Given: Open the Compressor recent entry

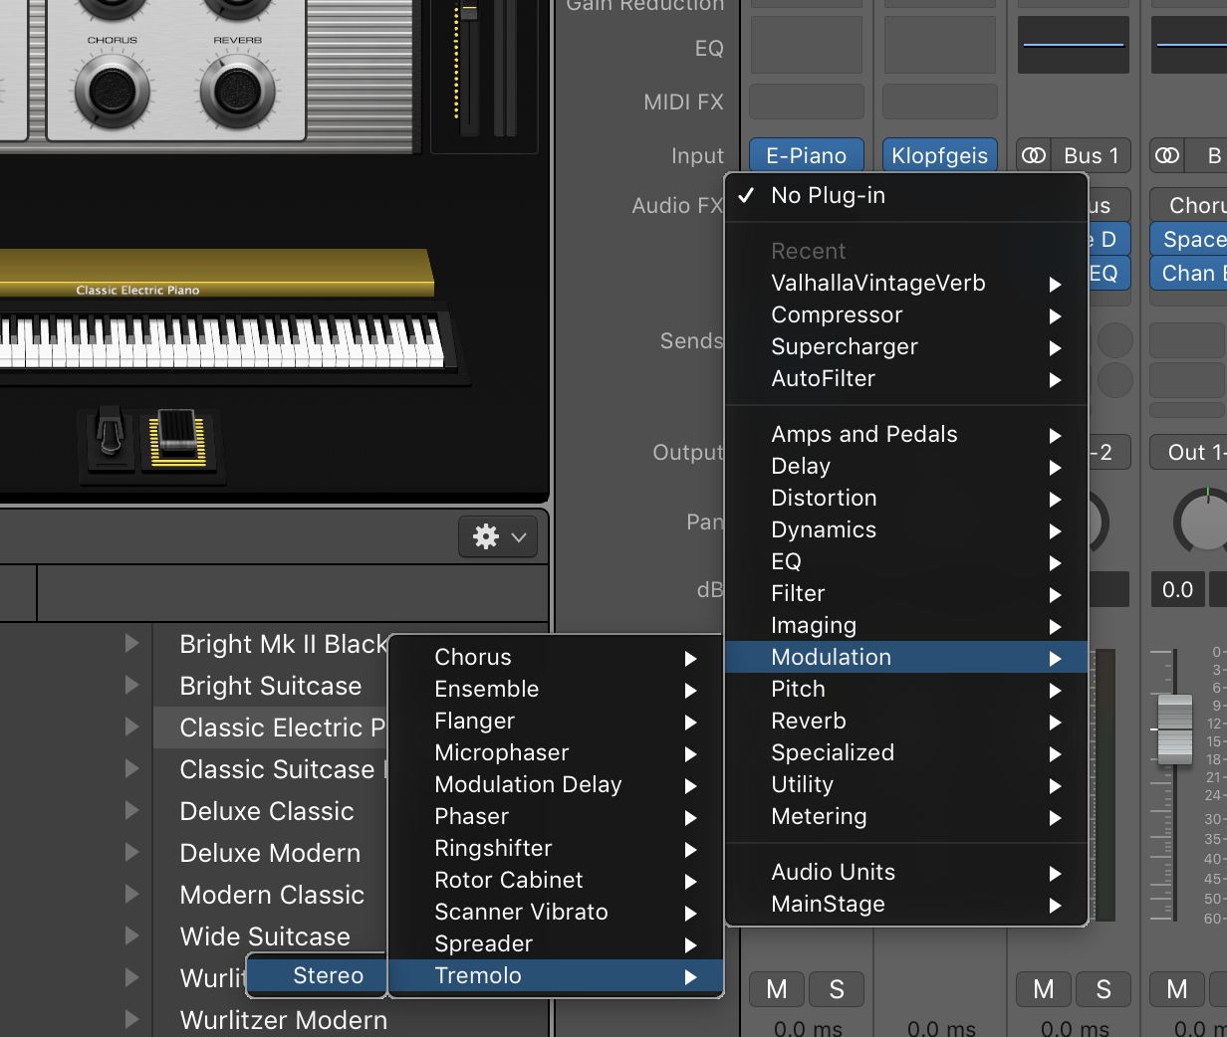Looking at the screenshot, I should click(906, 315).
